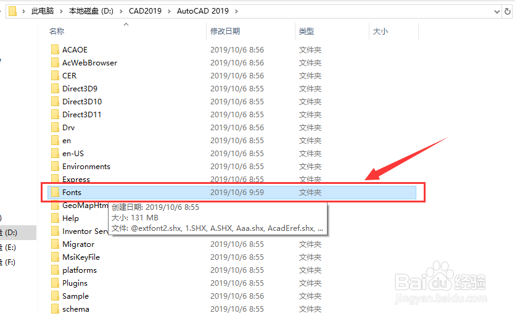Click the Inventor Server folder icon
This screenshot has width=515, height=316.
(55, 231)
